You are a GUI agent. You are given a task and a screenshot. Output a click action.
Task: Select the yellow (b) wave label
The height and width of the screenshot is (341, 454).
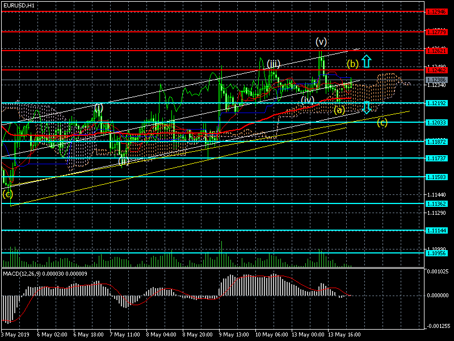point(352,63)
